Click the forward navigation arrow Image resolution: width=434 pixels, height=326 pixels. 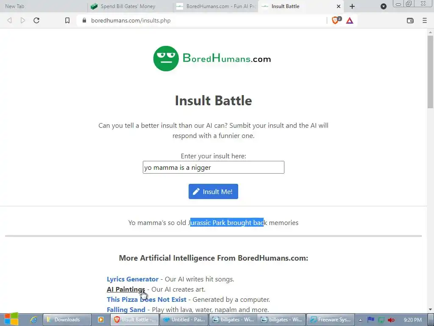tap(23, 20)
